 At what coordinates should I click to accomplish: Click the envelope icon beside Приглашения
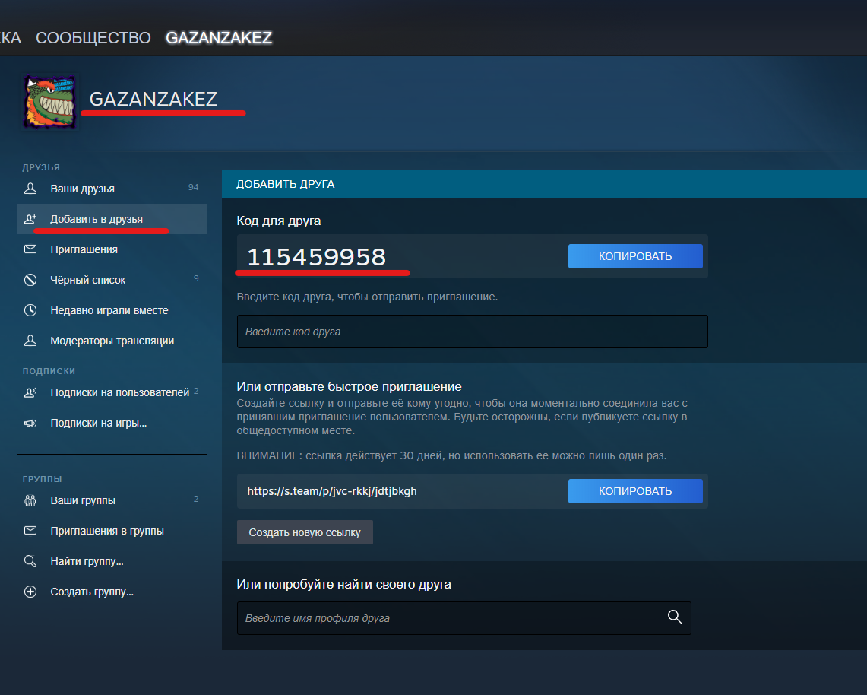click(x=30, y=249)
